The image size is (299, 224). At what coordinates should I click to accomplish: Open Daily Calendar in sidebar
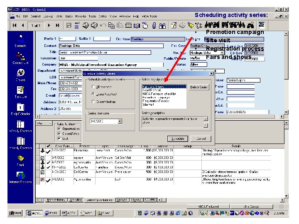pyautogui.click(x=20, y=109)
